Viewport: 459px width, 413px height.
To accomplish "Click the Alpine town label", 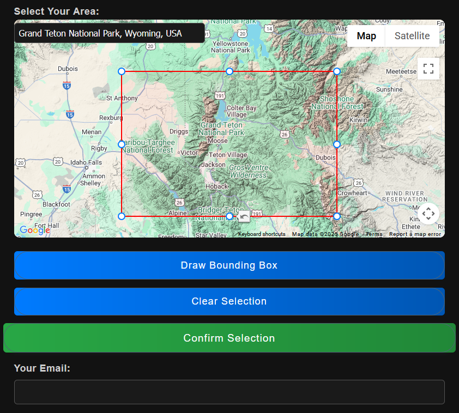I will [177, 213].
